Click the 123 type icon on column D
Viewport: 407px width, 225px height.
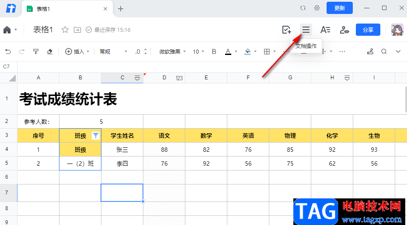coord(179,78)
